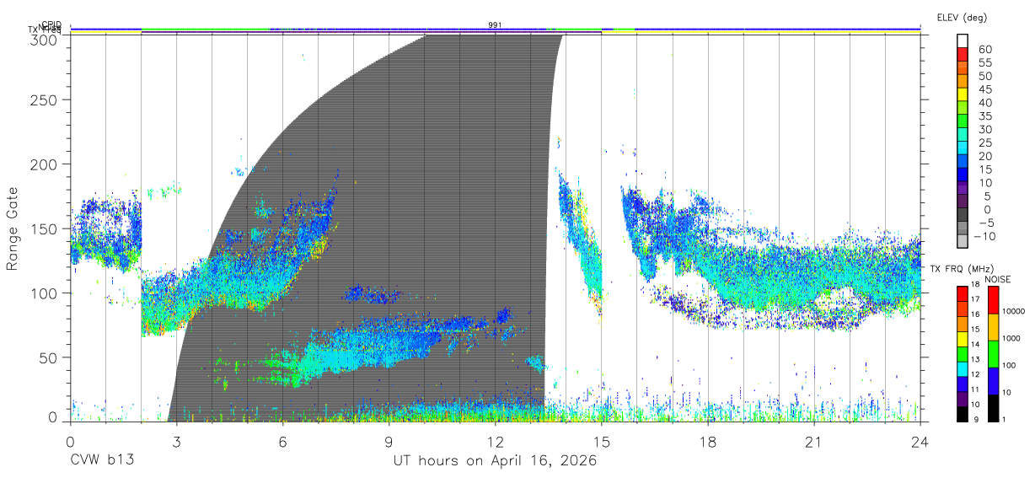Click the cyan 12–13 segment of TX FRQ bar
Screen dimensions: 1035x478
(x=963, y=369)
